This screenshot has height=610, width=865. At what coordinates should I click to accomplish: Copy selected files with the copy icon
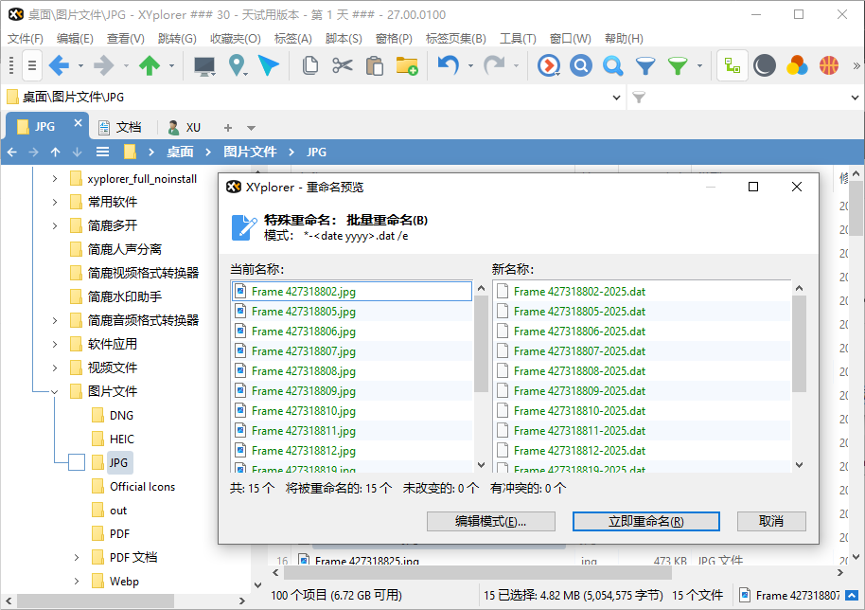pos(311,64)
